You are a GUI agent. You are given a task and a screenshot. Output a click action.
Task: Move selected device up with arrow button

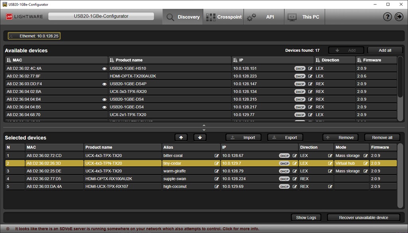point(181,137)
